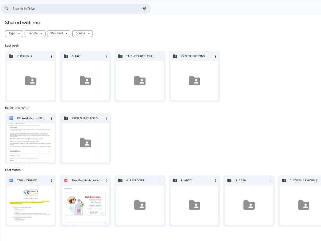Click the 'KREG SHARE FOLD...' folder name
The width and height of the screenshot is (321, 241).
click(x=86, y=118)
